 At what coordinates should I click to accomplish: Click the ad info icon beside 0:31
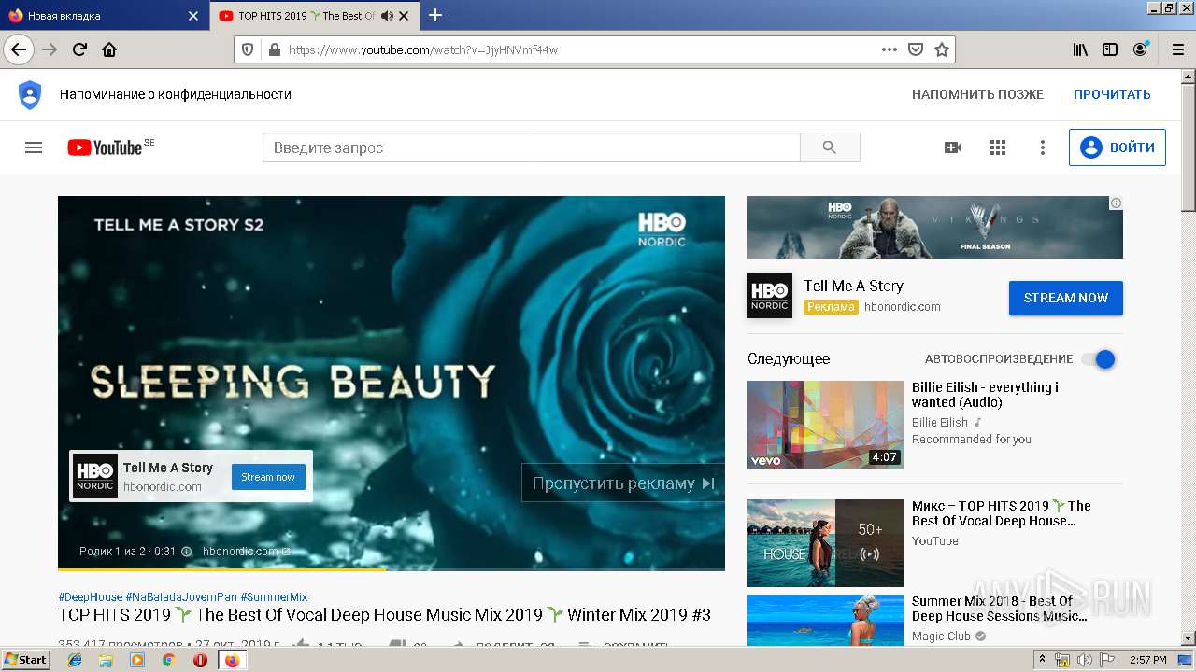point(186,552)
